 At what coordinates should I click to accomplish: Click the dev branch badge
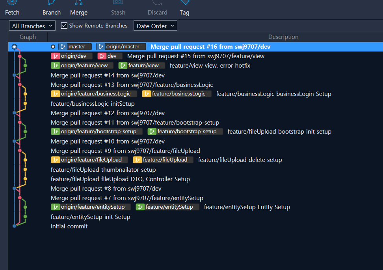pos(110,56)
